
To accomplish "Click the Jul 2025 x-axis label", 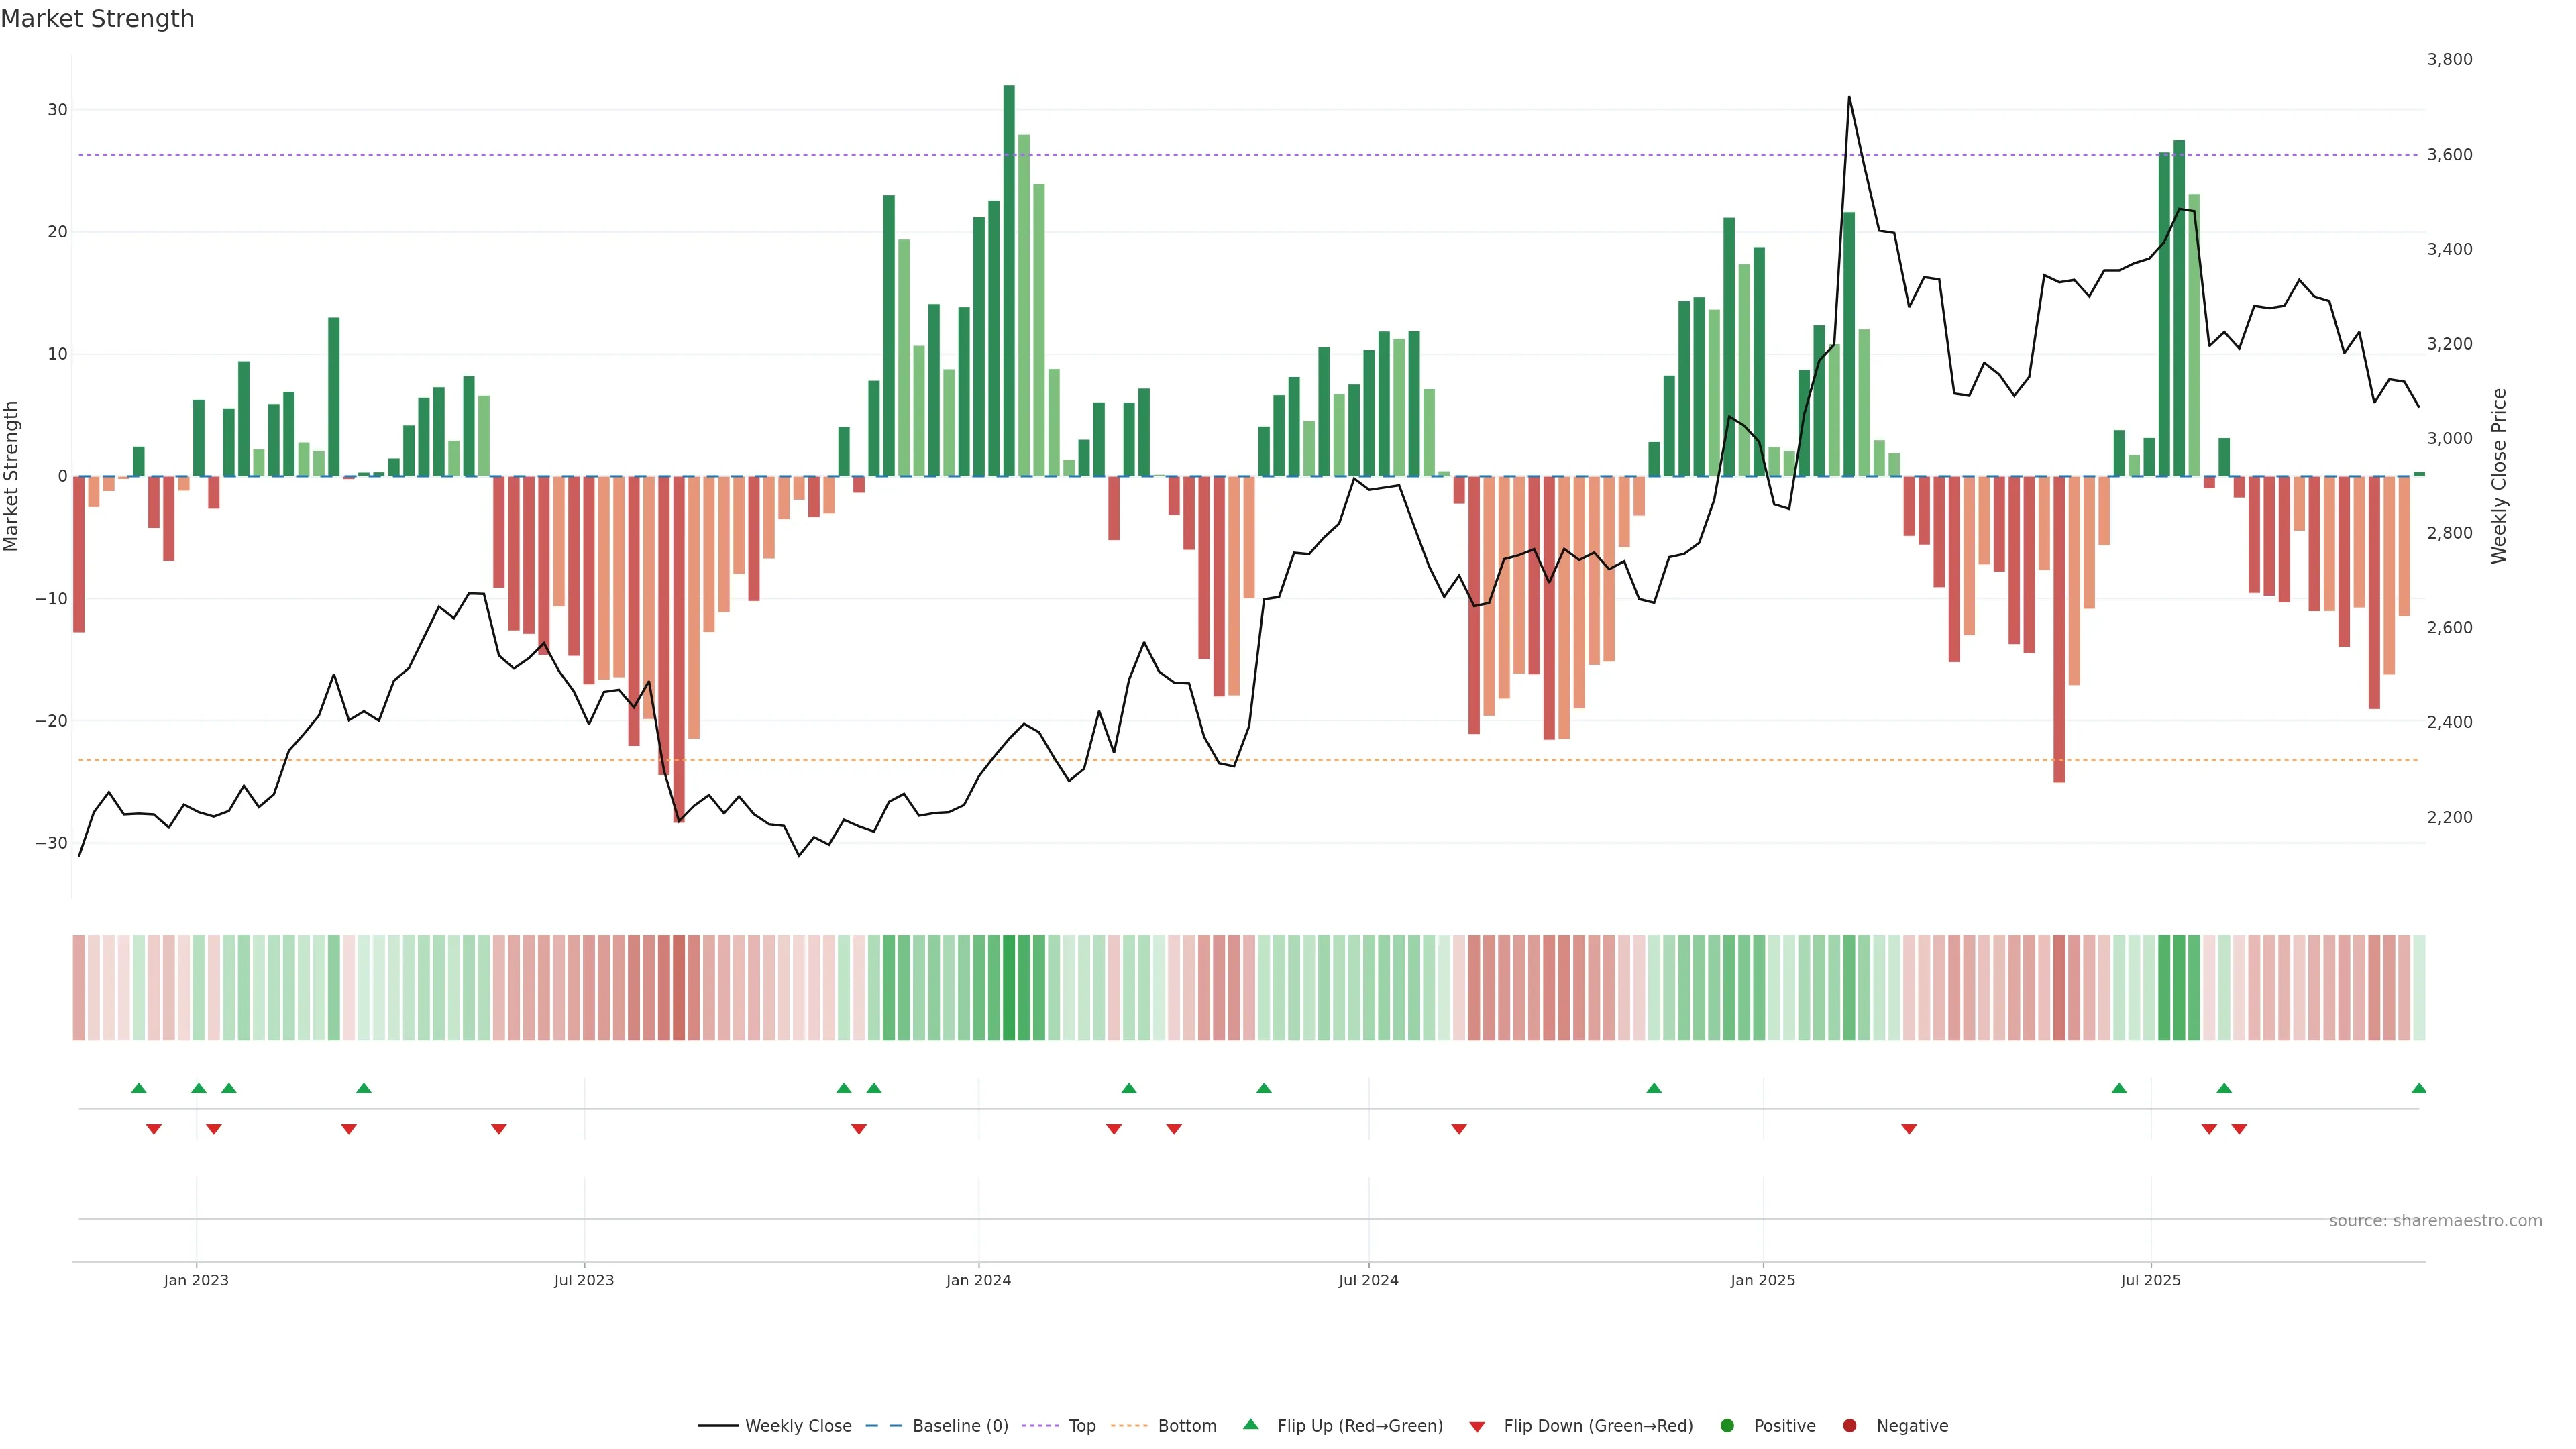I will (2150, 1280).
